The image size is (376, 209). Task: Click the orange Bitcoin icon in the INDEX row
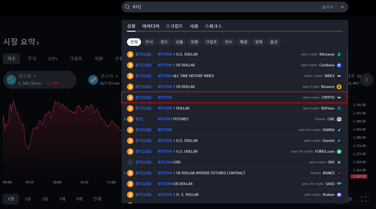pyautogui.click(x=130, y=76)
